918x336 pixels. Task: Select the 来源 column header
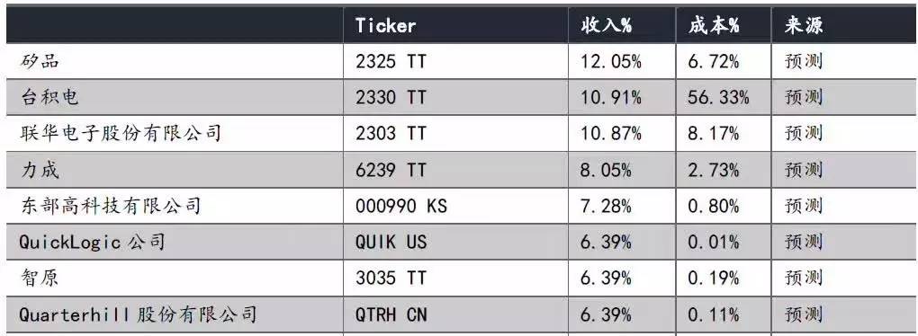pos(804,25)
